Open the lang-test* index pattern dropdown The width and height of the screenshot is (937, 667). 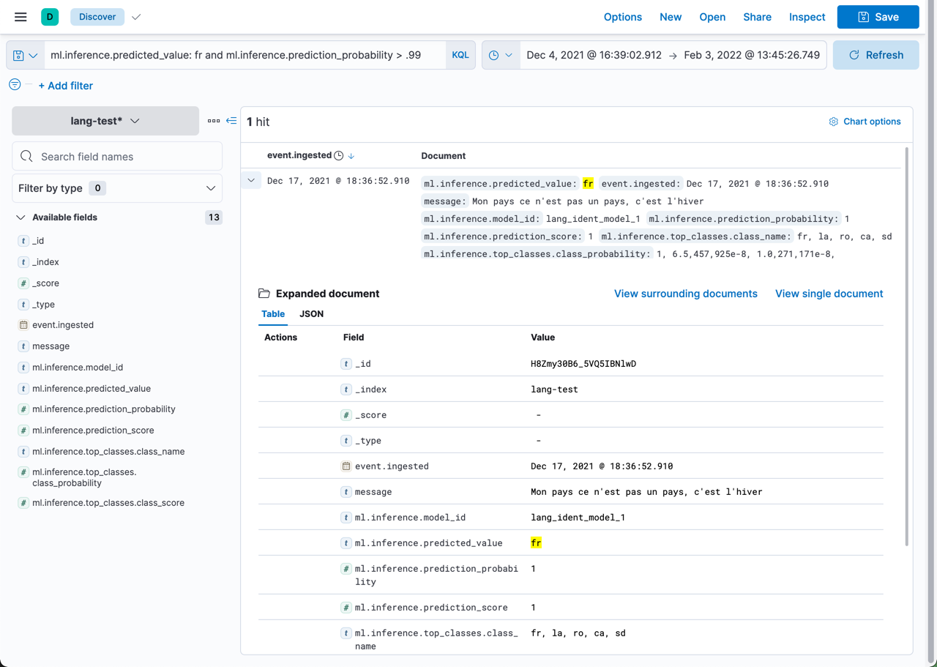[x=105, y=121]
